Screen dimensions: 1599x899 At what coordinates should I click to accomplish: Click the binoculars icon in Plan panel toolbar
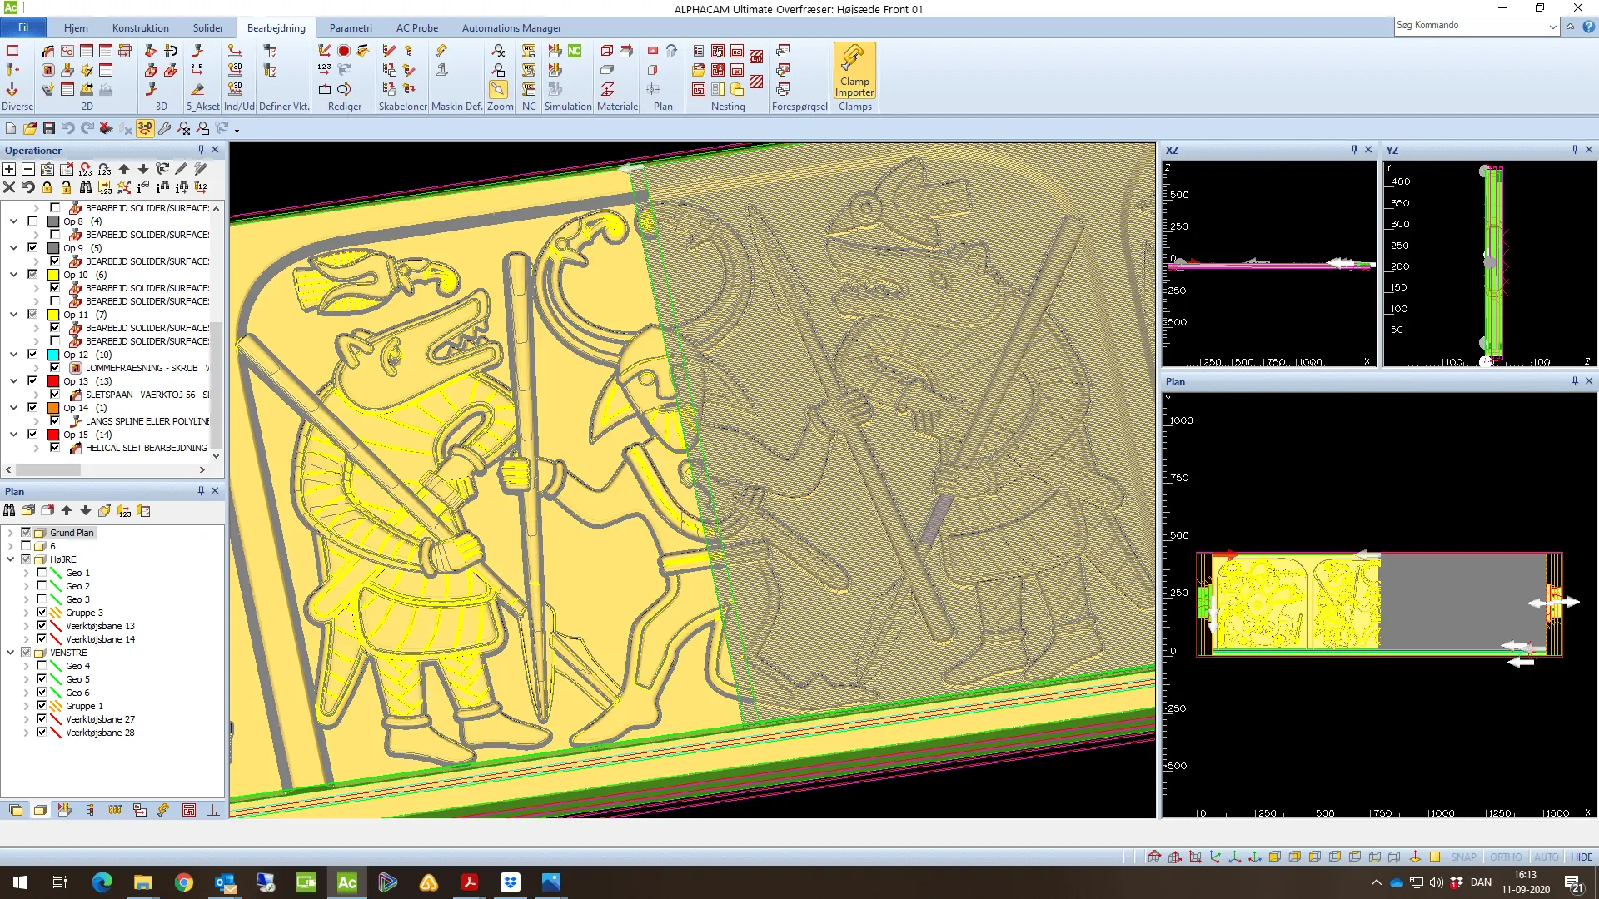[x=9, y=510]
